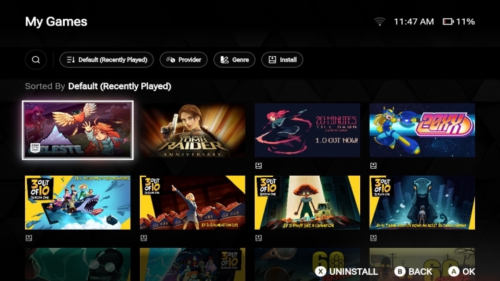Open the search magnifier icon

(36, 59)
